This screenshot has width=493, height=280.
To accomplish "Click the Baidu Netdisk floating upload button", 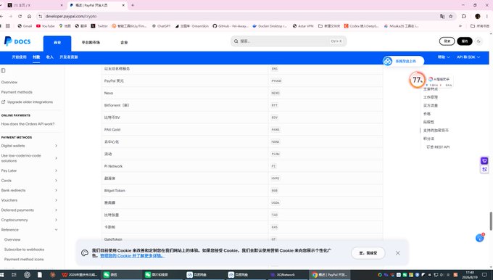I will click(x=403, y=61).
